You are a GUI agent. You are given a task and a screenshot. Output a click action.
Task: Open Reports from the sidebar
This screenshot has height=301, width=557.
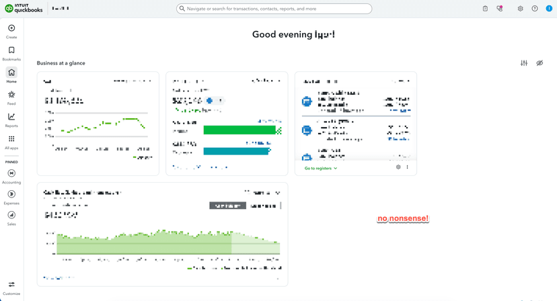point(11,120)
